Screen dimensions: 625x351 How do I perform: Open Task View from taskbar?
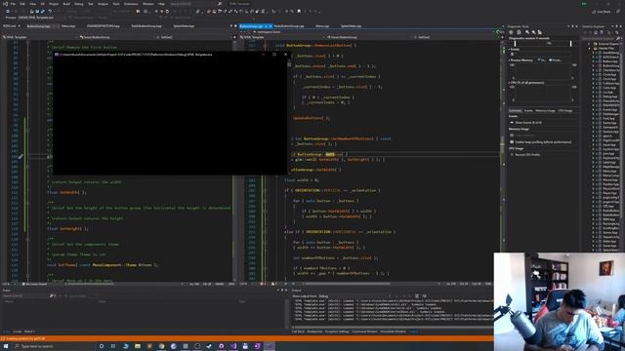[113, 346]
